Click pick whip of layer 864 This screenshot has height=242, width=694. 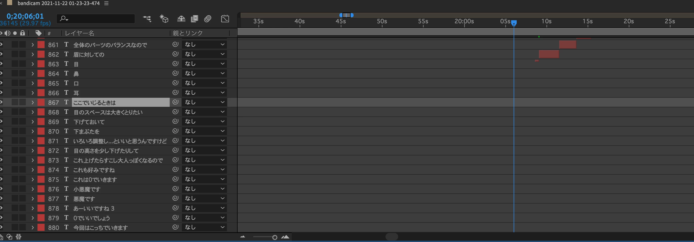[x=175, y=73]
